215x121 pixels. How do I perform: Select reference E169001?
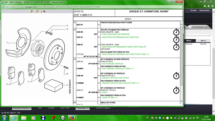[80, 69]
